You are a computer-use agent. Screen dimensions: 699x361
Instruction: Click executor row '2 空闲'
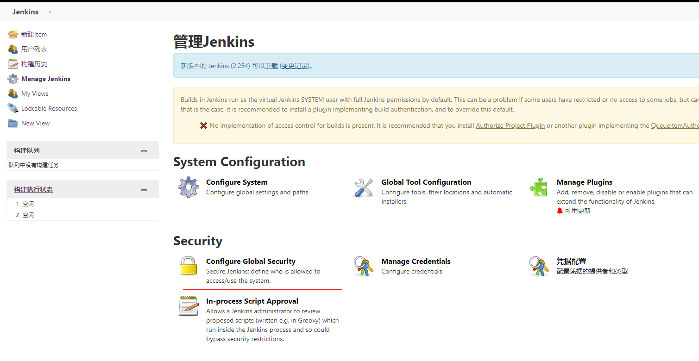tap(25, 215)
